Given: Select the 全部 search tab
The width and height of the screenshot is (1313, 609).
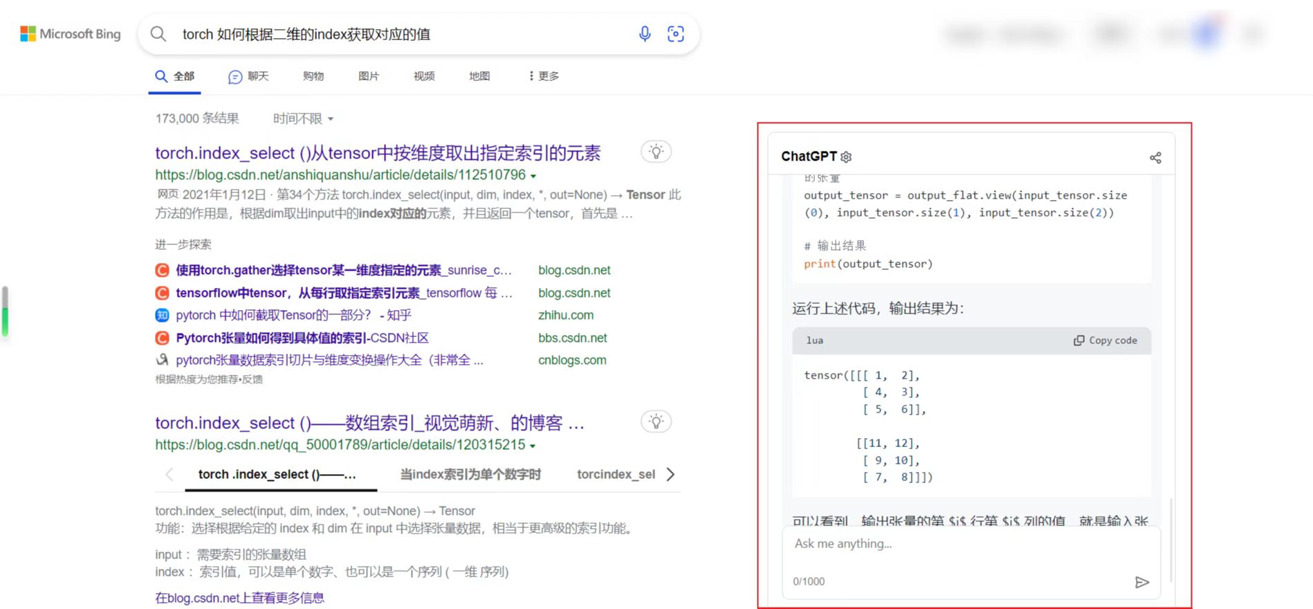Looking at the screenshot, I should point(174,76).
